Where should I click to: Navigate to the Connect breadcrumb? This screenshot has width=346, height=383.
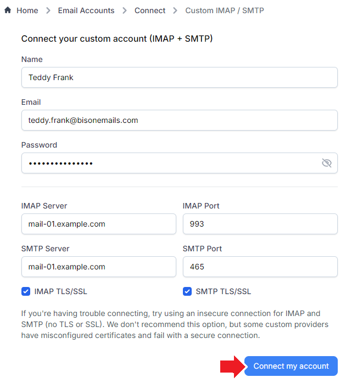coord(150,10)
